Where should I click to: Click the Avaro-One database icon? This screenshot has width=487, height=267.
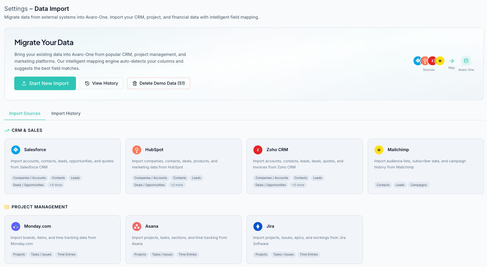click(x=466, y=61)
